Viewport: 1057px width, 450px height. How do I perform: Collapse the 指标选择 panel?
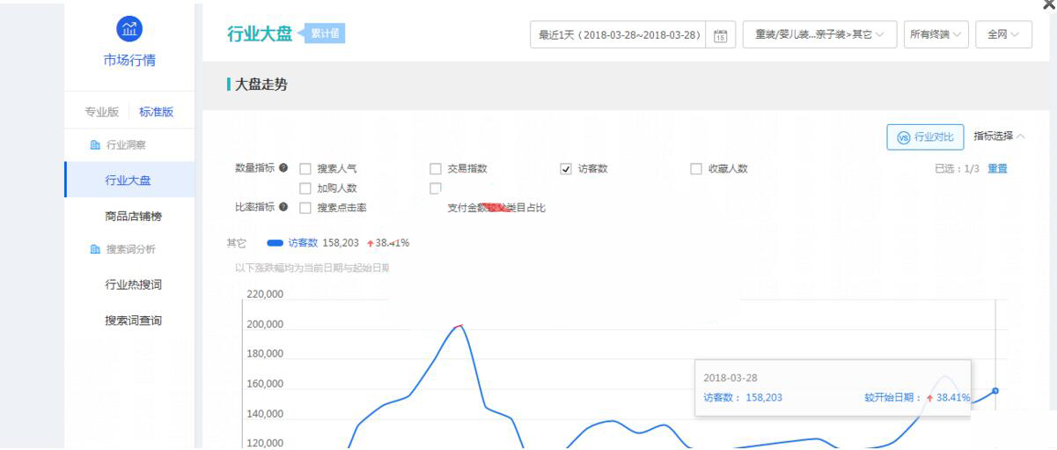click(999, 136)
